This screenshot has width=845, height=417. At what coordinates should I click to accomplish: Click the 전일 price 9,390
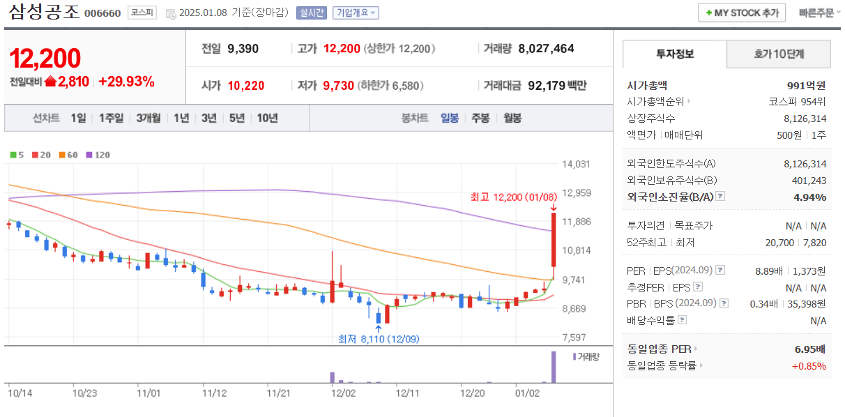click(x=243, y=48)
